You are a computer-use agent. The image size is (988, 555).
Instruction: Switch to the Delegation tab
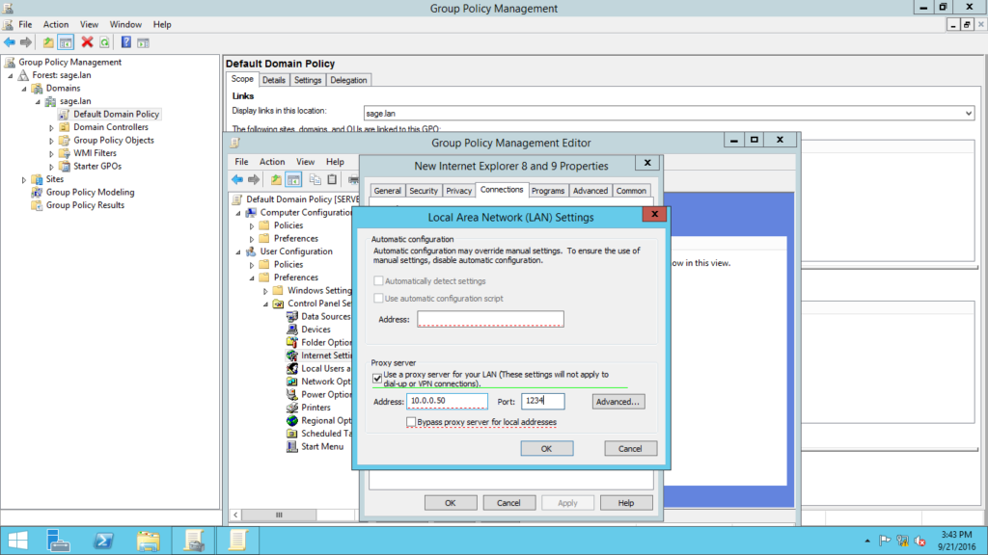(348, 80)
